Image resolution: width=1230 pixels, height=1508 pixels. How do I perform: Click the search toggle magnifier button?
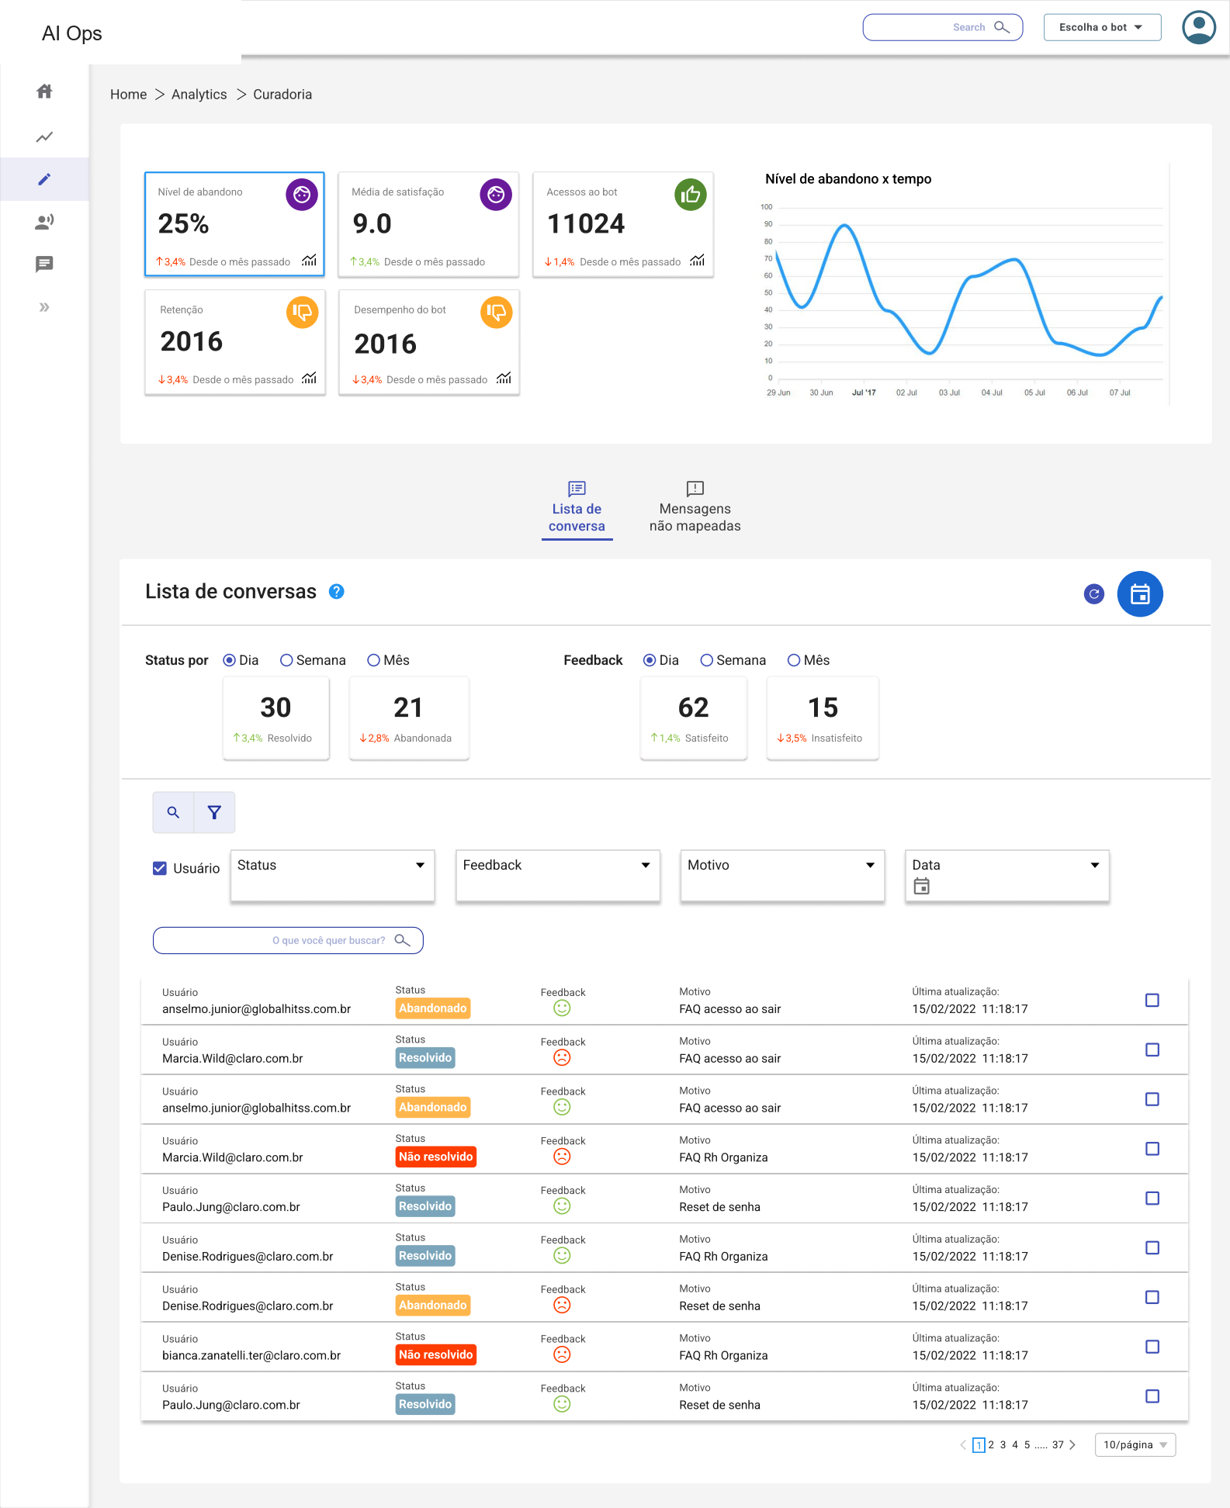(173, 812)
